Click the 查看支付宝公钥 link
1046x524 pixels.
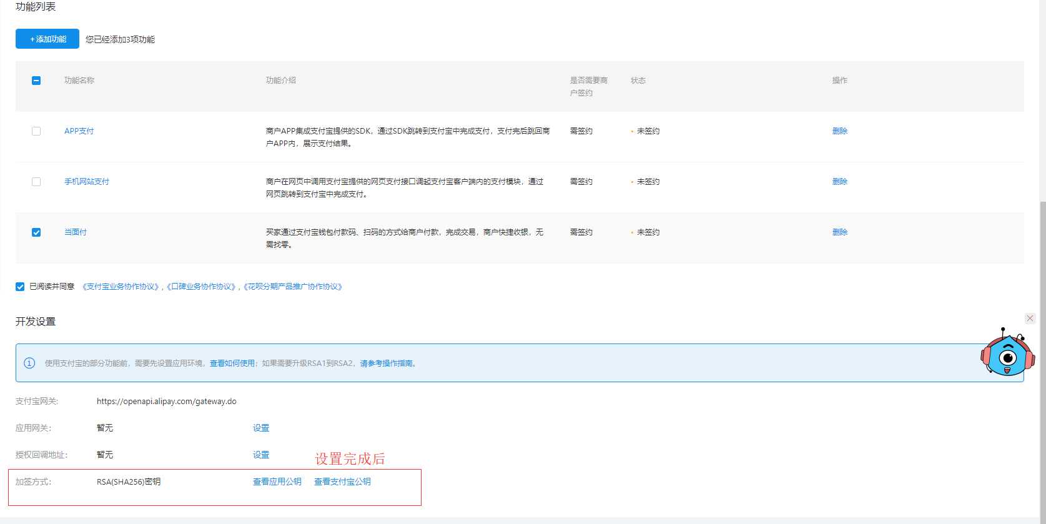coord(342,482)
